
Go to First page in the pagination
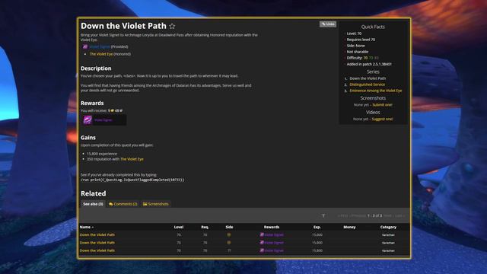tap(343, 215)
